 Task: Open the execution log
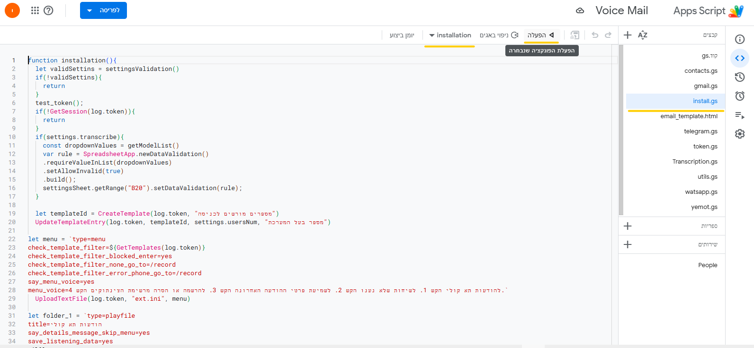click(402, 35)
